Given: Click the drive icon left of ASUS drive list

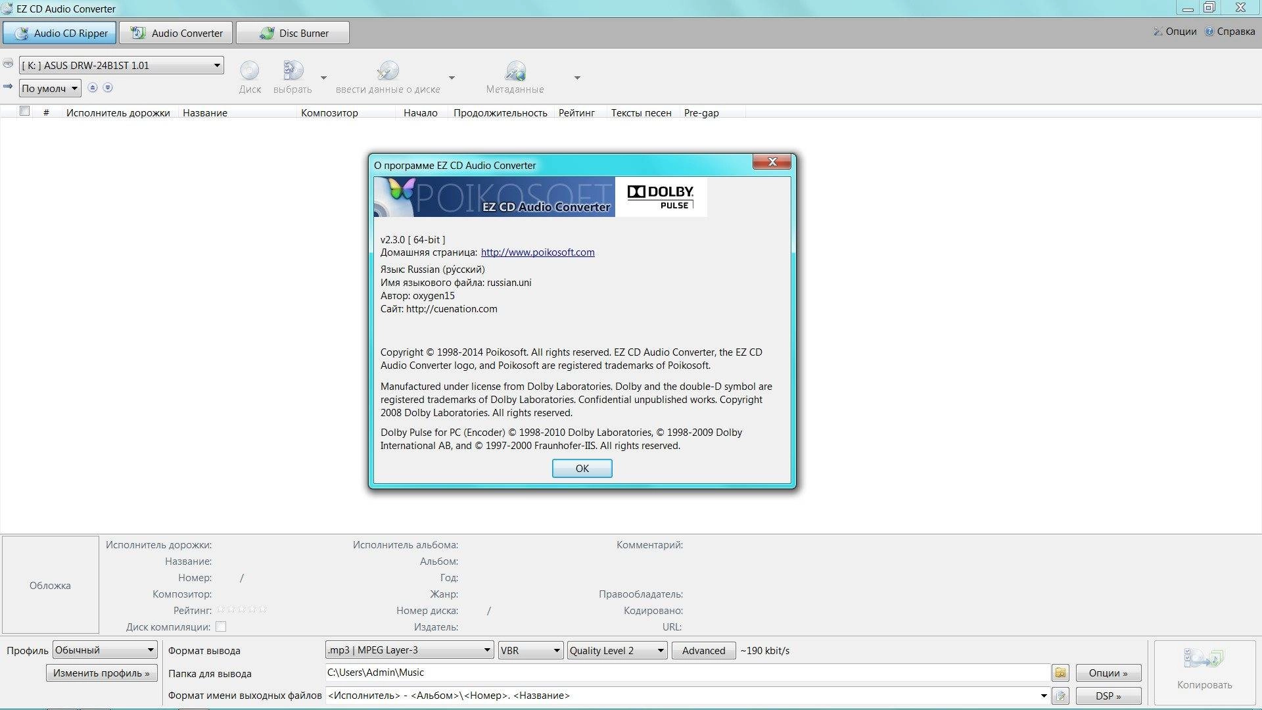Looking at the screenshot, I should [8, 64].
